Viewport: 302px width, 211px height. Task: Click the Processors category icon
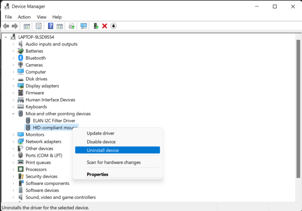coord(21,169)
